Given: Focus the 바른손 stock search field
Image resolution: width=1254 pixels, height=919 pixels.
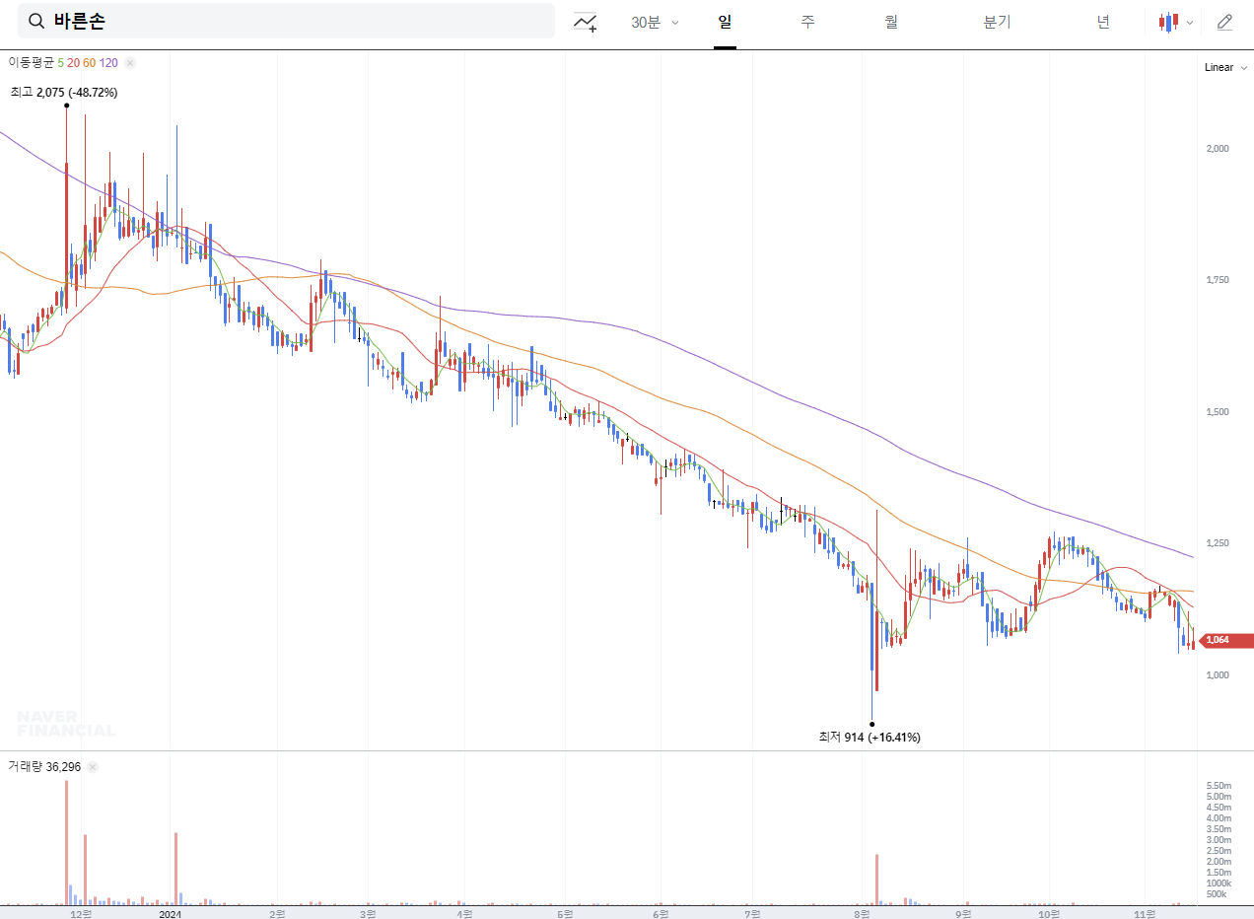Looking at the screenshot, I should [286, 21].
